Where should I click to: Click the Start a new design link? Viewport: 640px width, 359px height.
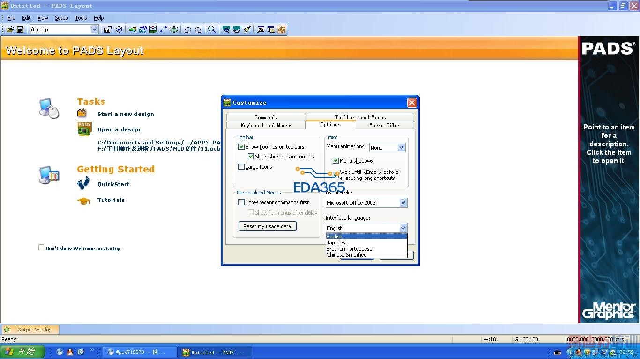tap(126, 114)
